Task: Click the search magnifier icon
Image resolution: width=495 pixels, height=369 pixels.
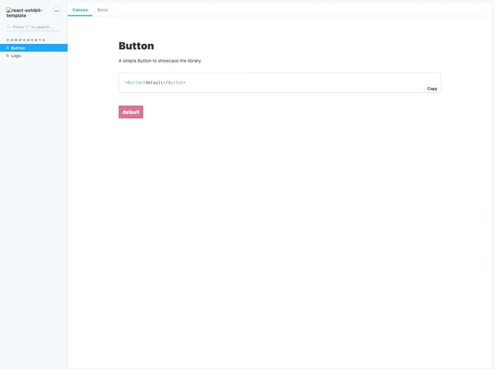Action: coord(8,27)
